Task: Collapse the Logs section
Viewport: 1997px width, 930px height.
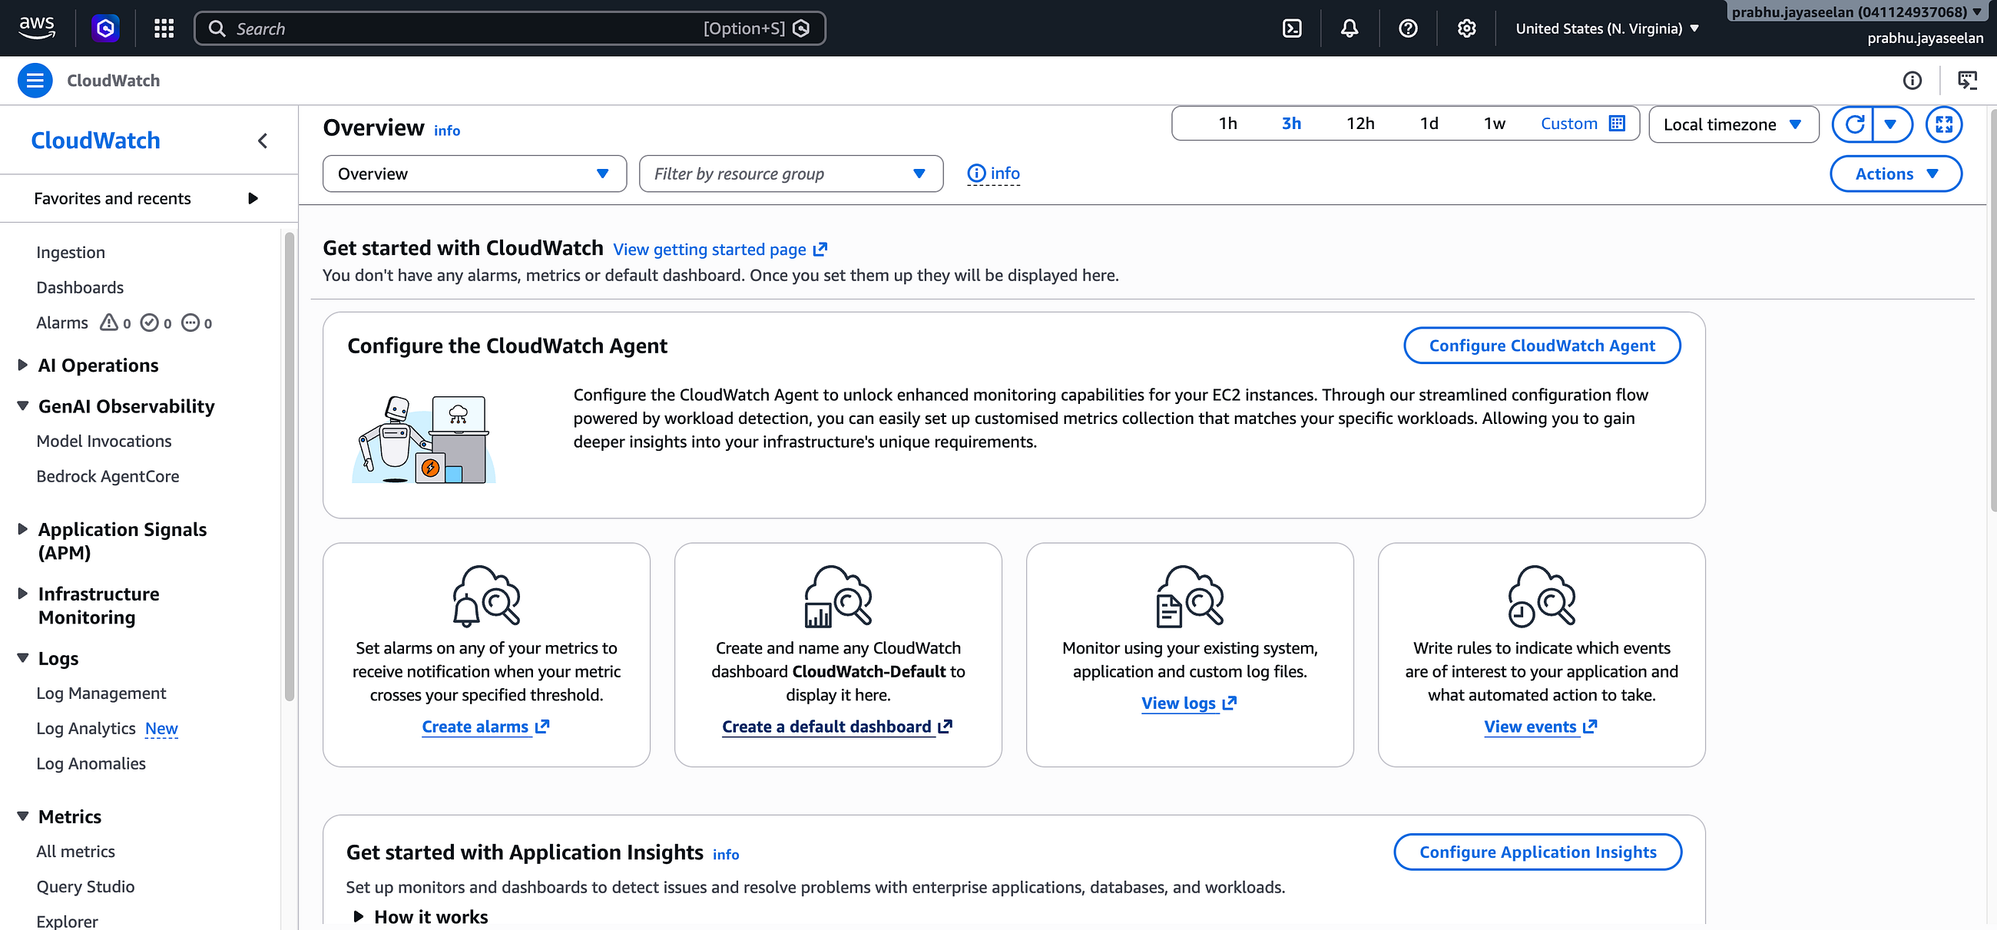Action: [x=22, y=657]
